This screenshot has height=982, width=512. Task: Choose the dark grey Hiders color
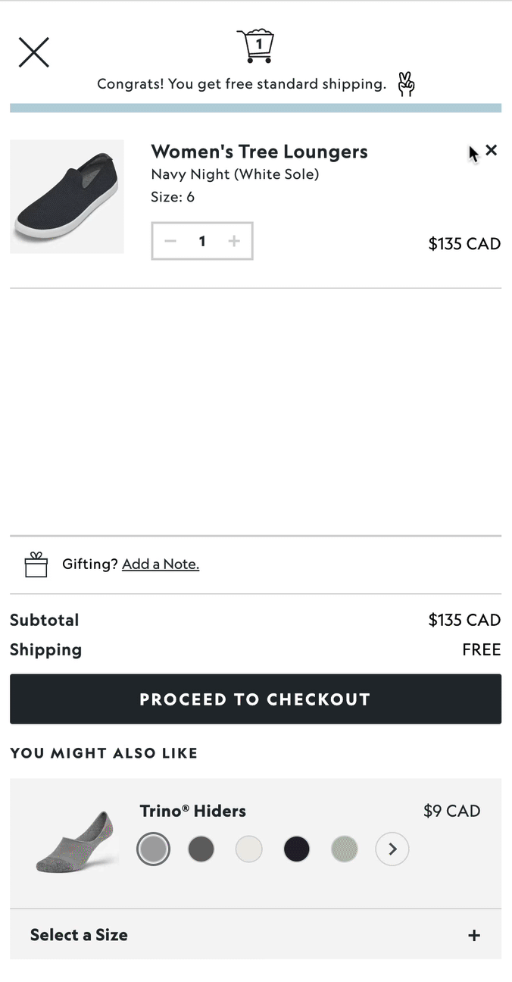201,849
